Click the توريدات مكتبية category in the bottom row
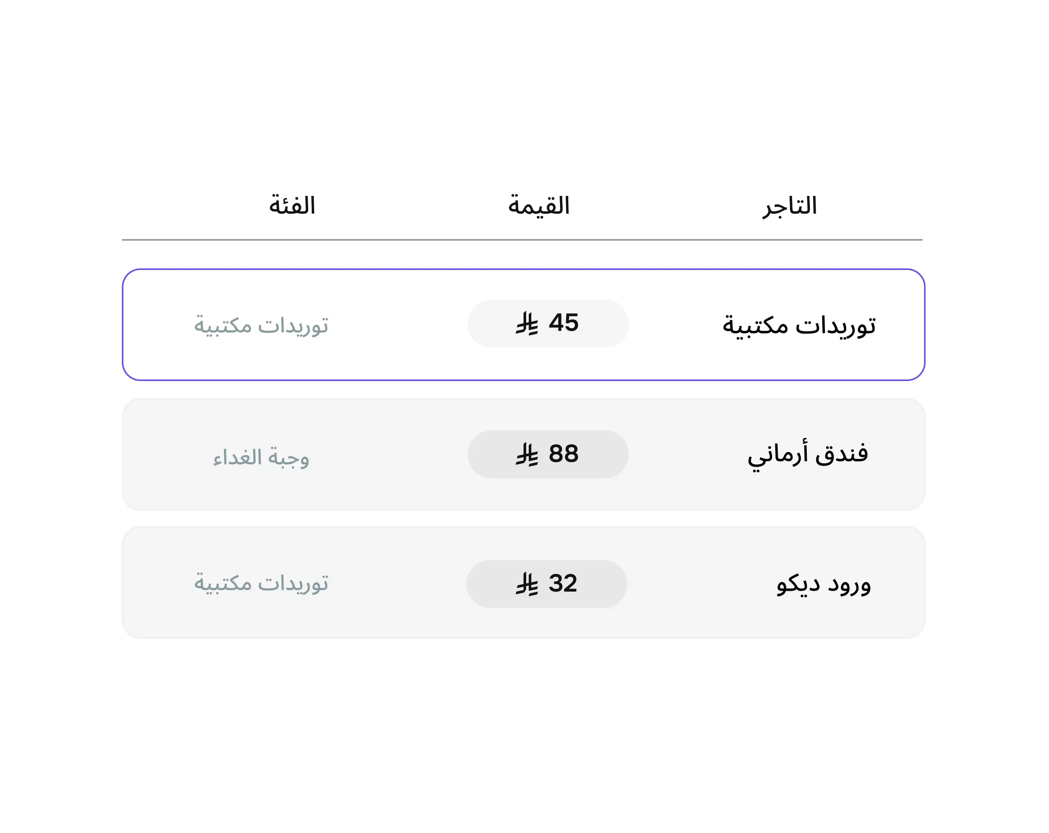 263,584
